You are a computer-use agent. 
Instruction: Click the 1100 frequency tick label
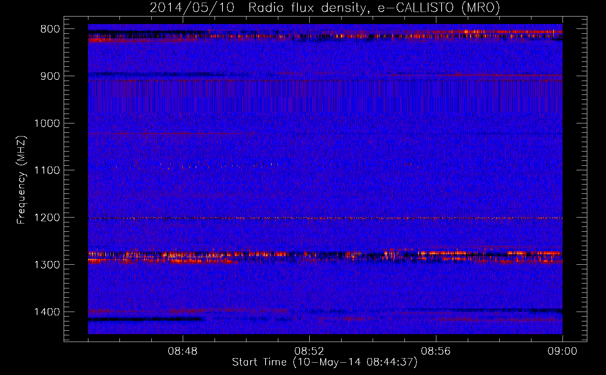(x=47, y=171)
